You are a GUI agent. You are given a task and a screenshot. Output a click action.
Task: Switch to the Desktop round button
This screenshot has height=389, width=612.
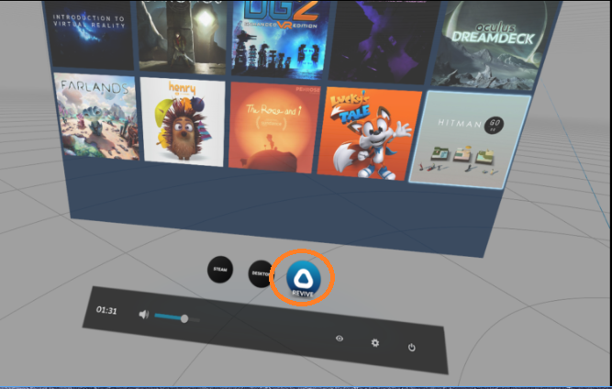(x=261, y=273)
